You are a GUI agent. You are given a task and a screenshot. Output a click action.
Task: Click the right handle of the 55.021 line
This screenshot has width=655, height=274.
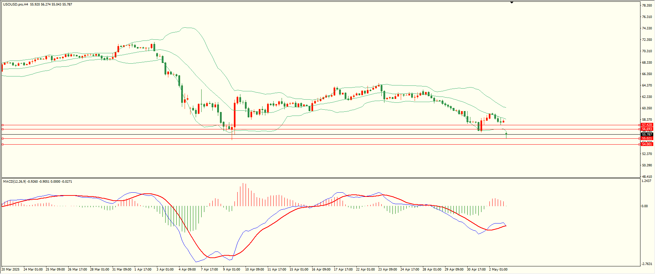639,138
